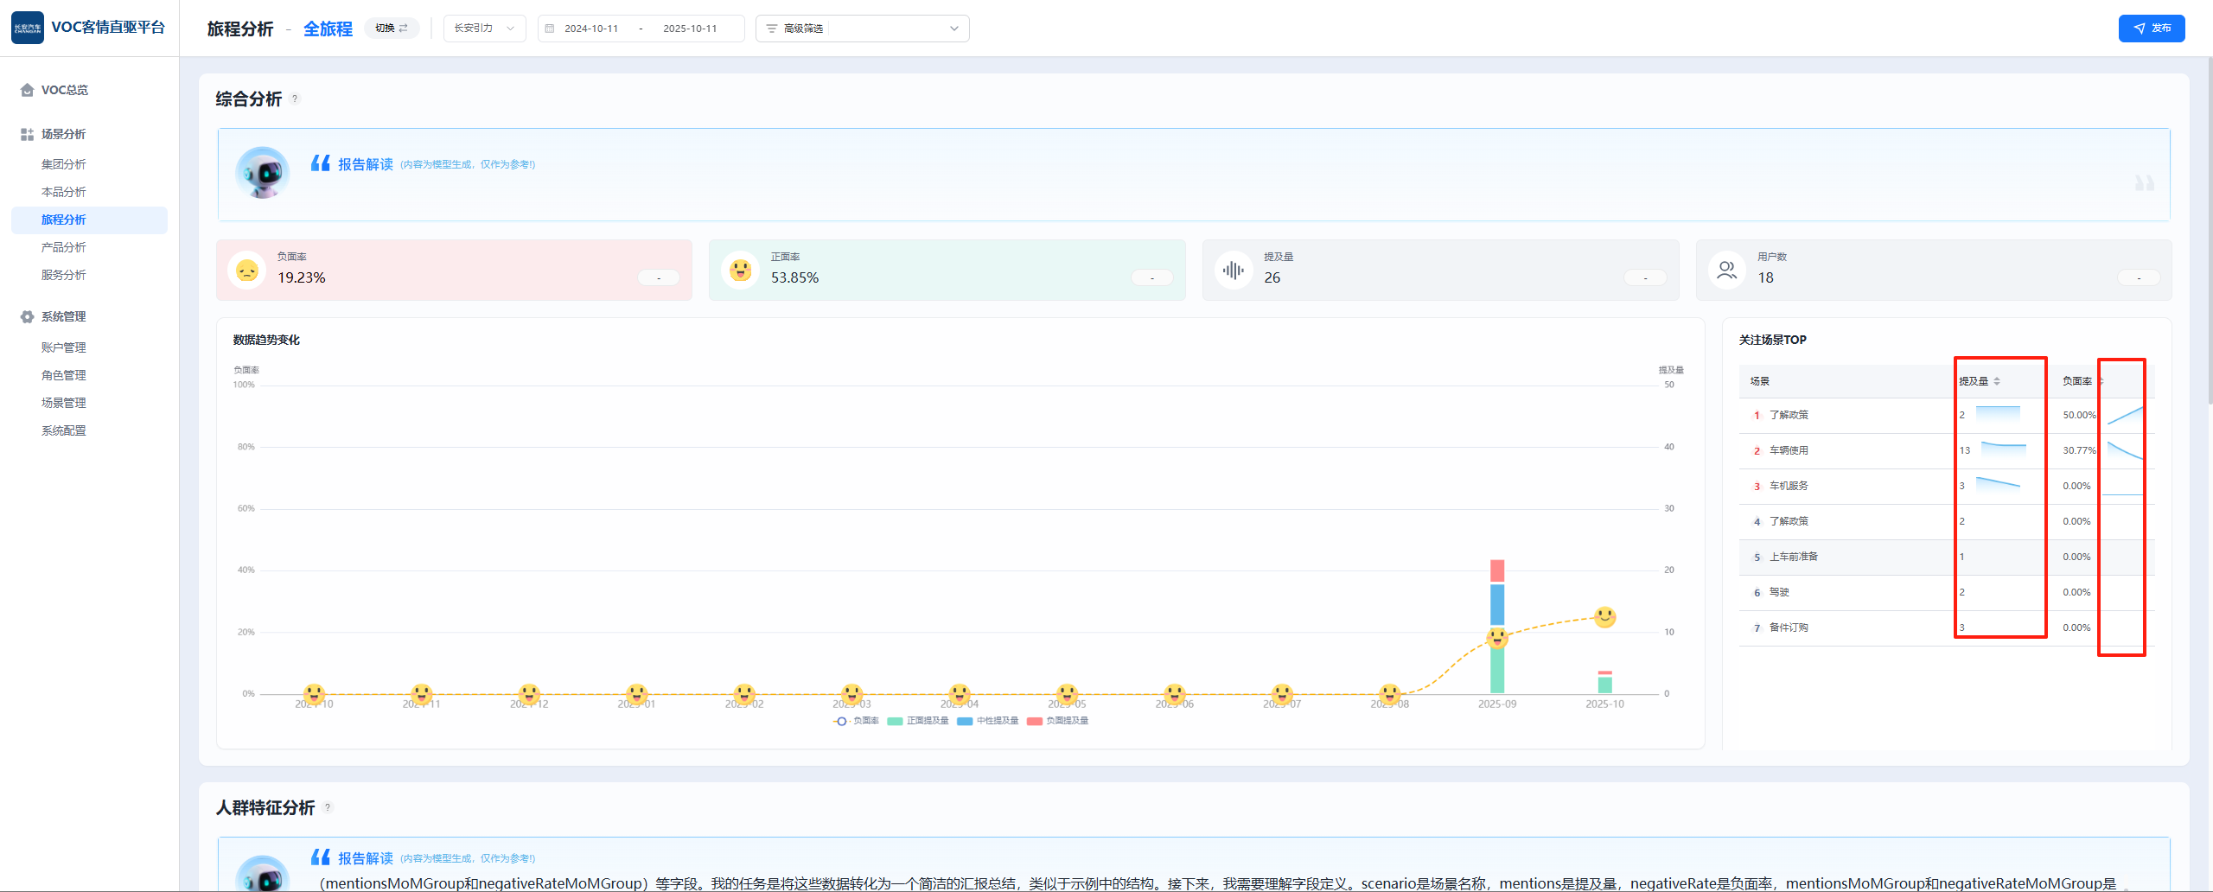The image size is (2213, 892).
Task: Toggle 中性提及量 legend series
Action: click(x=988, y=721)
